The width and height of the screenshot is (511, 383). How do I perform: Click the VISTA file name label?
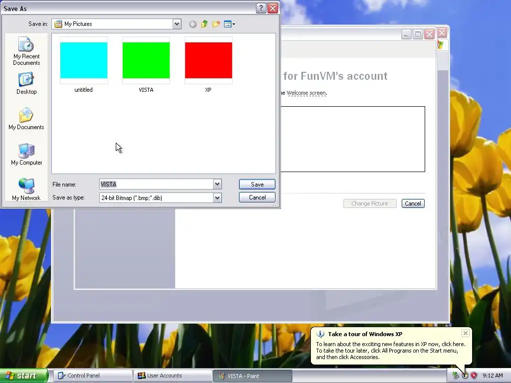146,90
